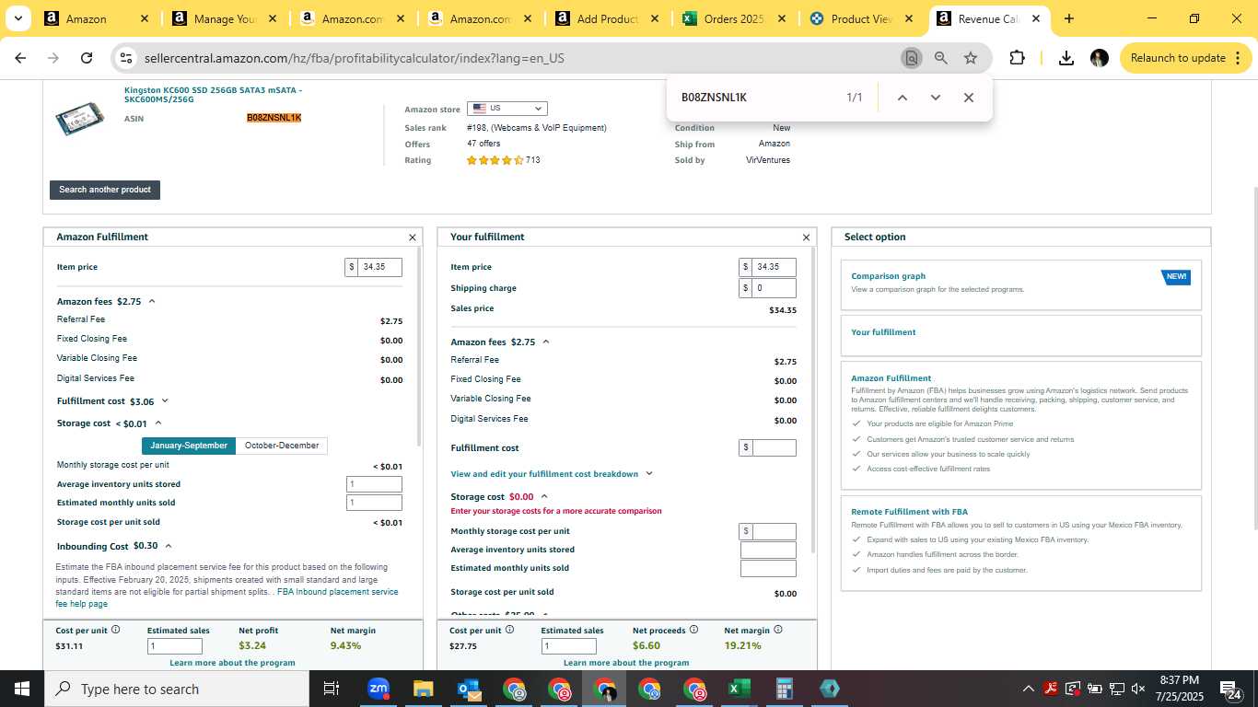Show cost per unit info in Your fulfillment footer
This screenshot has width=1258, height=707.
(x=509, y=630)
